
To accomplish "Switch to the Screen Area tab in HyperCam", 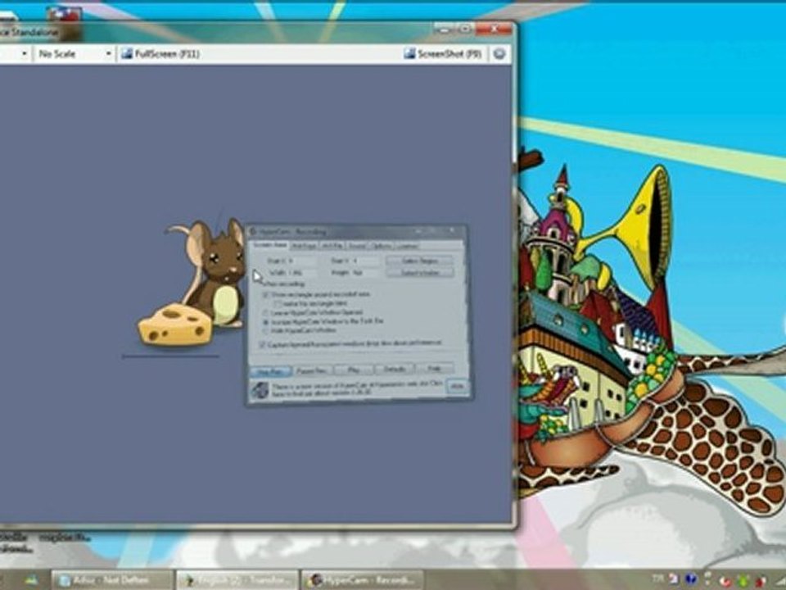I will tap(269, 245).
